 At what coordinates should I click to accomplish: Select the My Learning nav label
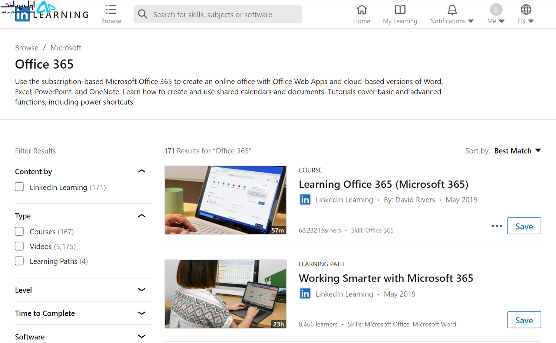400,21
